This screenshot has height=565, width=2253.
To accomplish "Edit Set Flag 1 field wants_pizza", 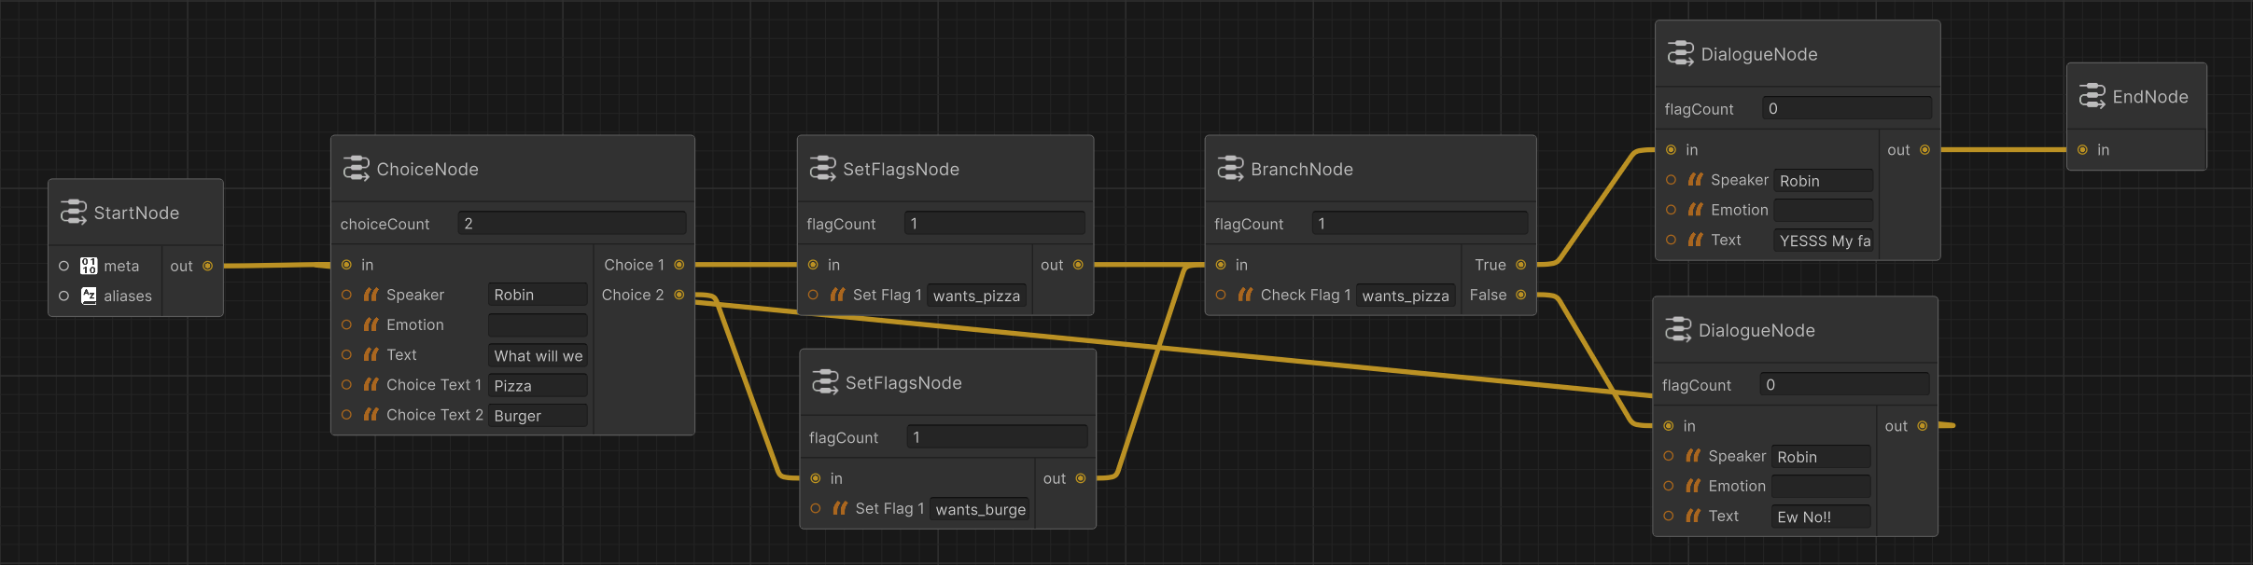I will point(976,296).
